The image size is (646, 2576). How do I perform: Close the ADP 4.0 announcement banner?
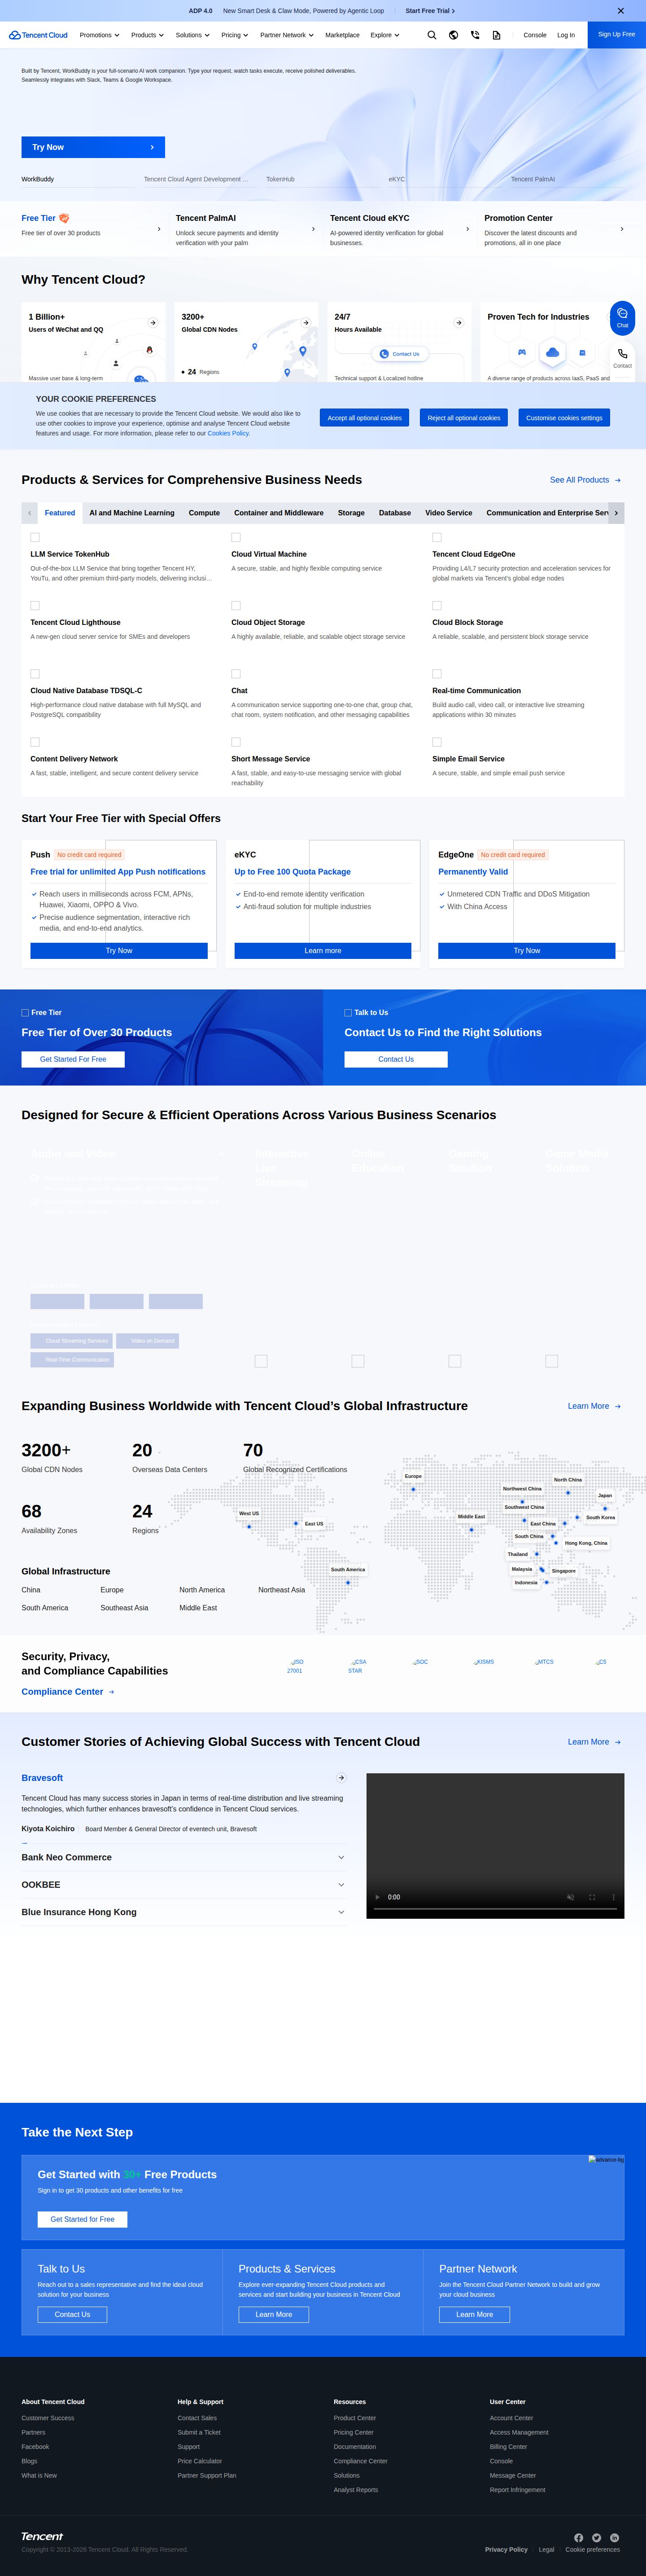pos(621,11)
